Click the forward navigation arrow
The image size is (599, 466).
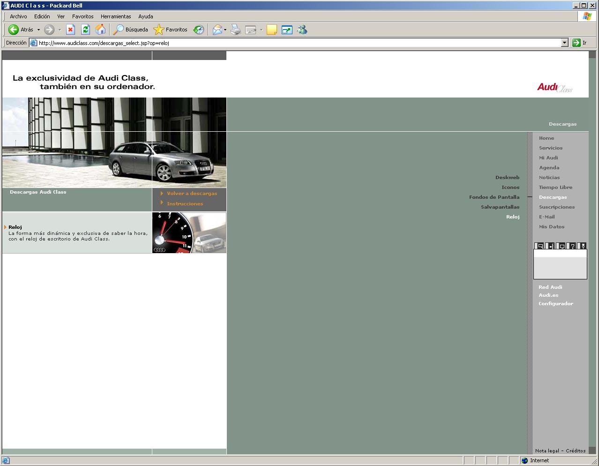click(49, 30)
